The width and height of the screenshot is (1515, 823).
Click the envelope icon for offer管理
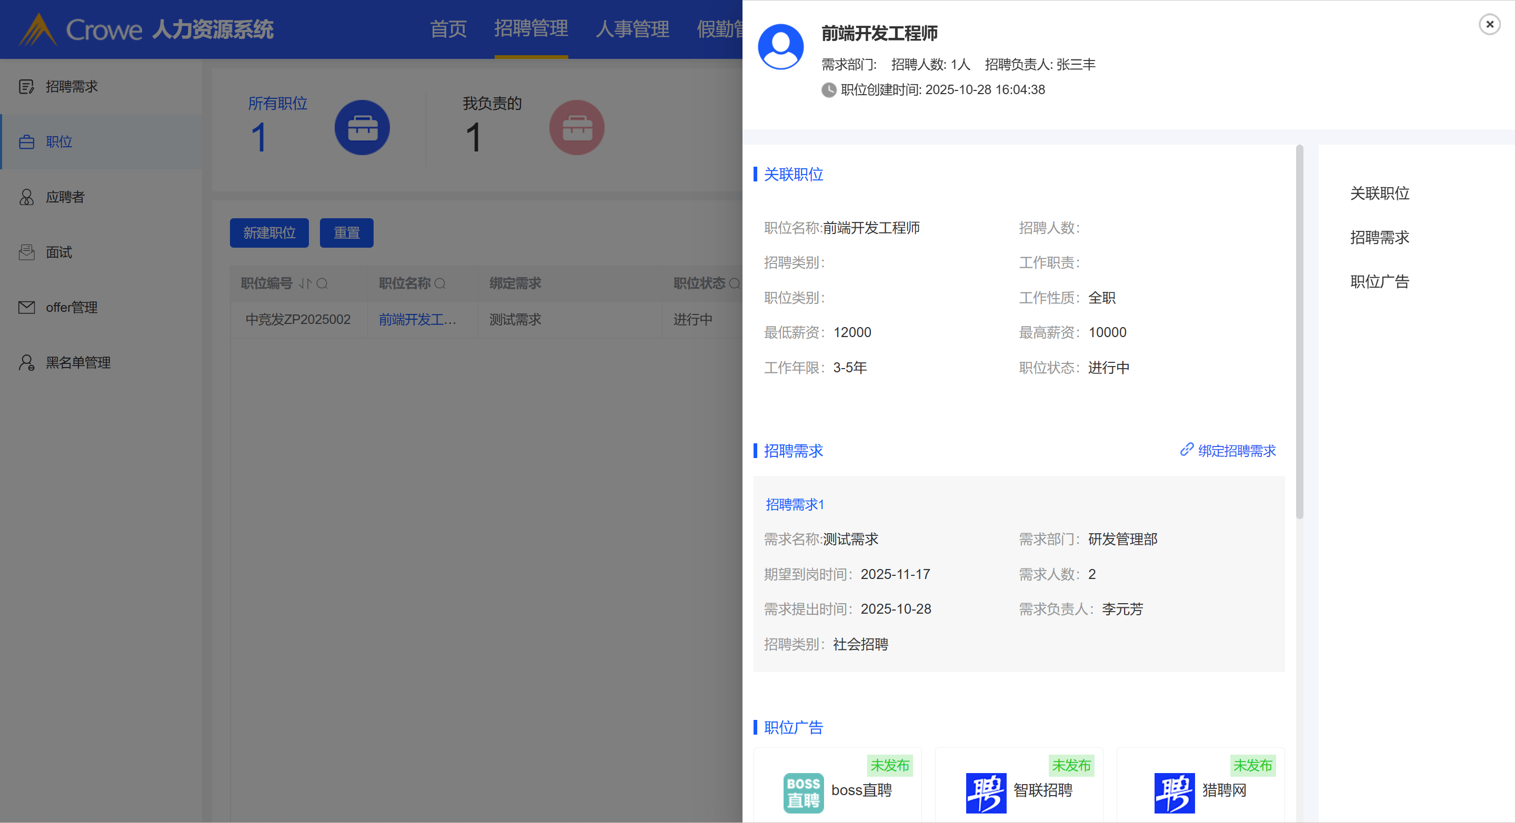click(26, 308)
